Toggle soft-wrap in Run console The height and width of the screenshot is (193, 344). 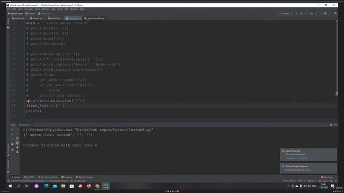click(17, 138)
